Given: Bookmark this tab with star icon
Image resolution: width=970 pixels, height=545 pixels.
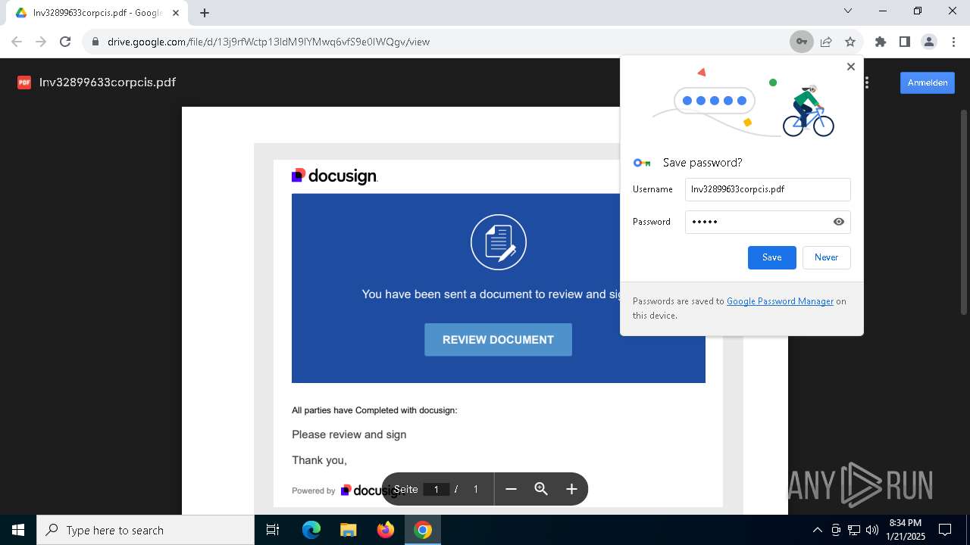Looking at the screenshot, I should point(850,42).
